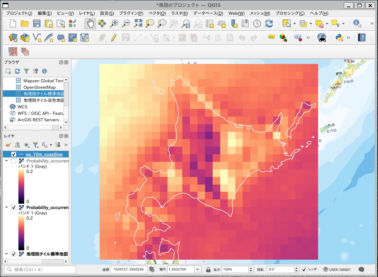Viewport: 378px width, 277px height.
Task: Uncheck the ne_10m_coastline layer visibility
Action: [x=14, y=155]
